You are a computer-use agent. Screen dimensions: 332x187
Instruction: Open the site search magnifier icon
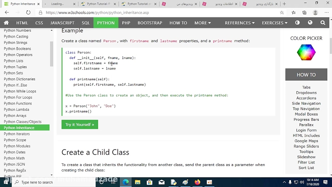(x=323, y=22)
